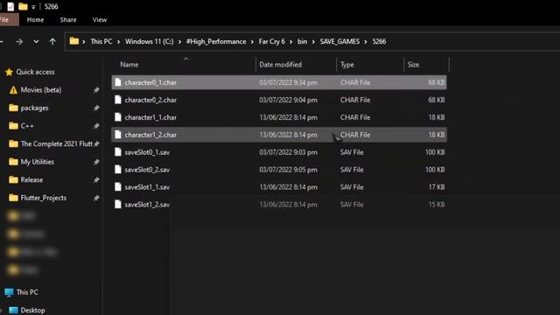The width and height of the screenshot is (560, 315).
Task: Click 5266 breadcrumb in address bar
Action: [379, 41]
